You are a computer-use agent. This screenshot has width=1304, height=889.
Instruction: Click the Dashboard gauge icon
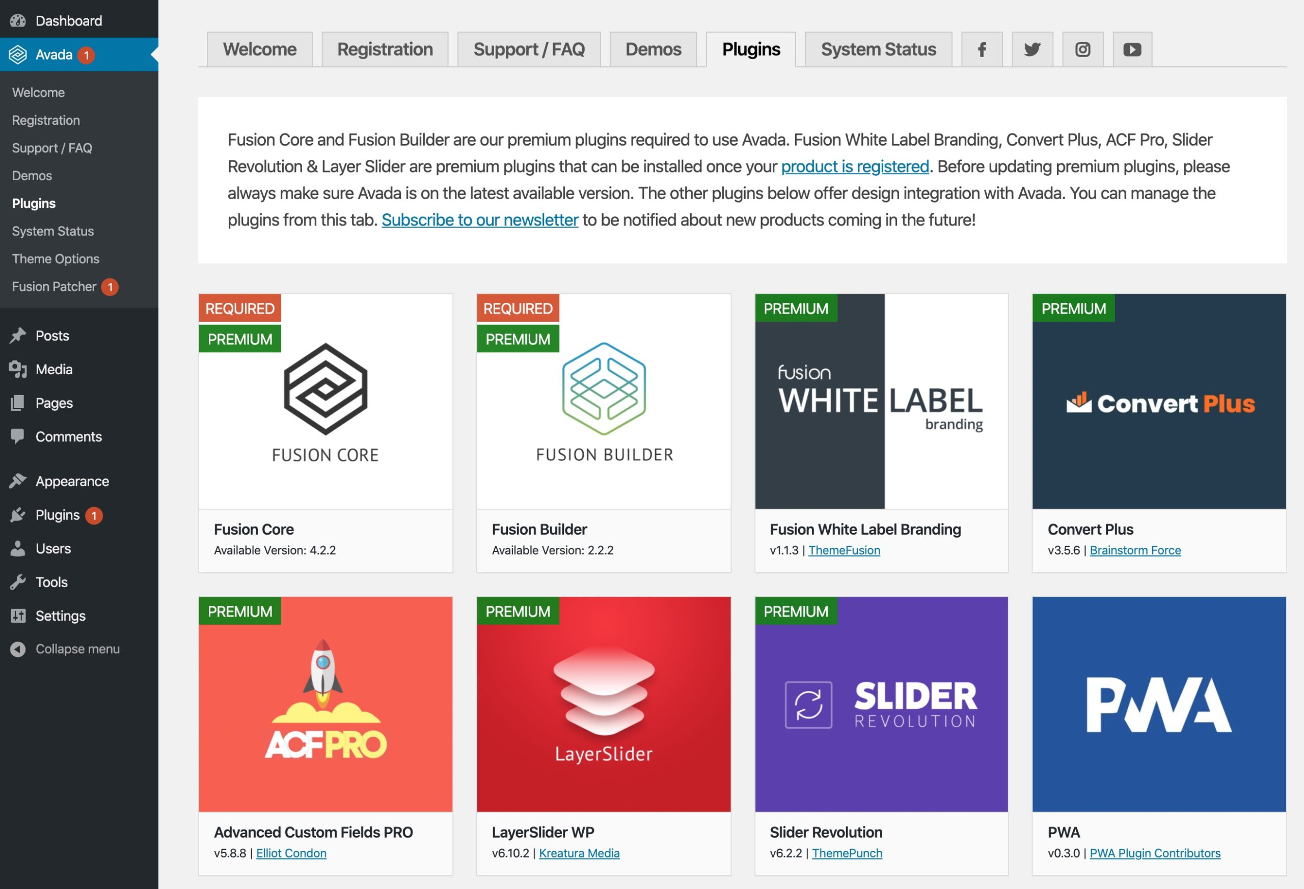18,21
